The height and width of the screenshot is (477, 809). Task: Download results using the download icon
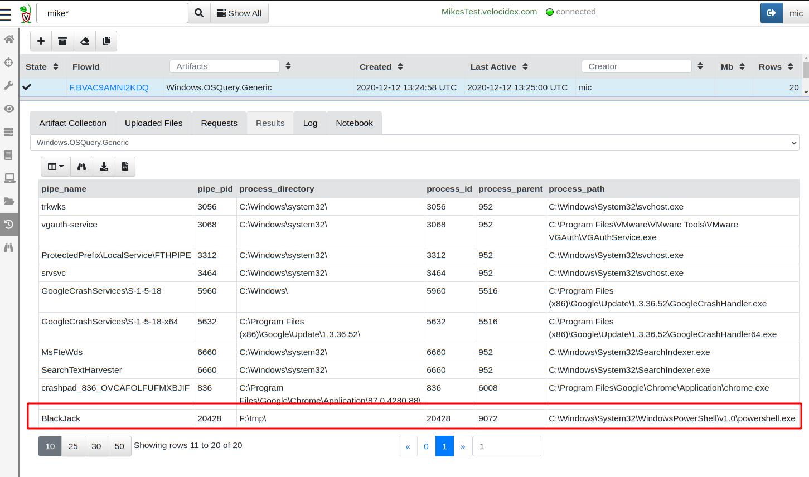[104, 167]
